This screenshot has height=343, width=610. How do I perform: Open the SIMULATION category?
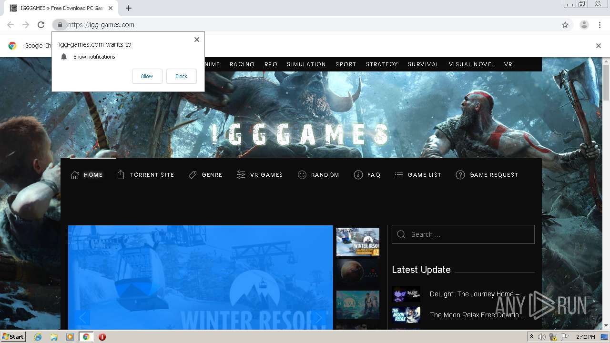point(306,64)
